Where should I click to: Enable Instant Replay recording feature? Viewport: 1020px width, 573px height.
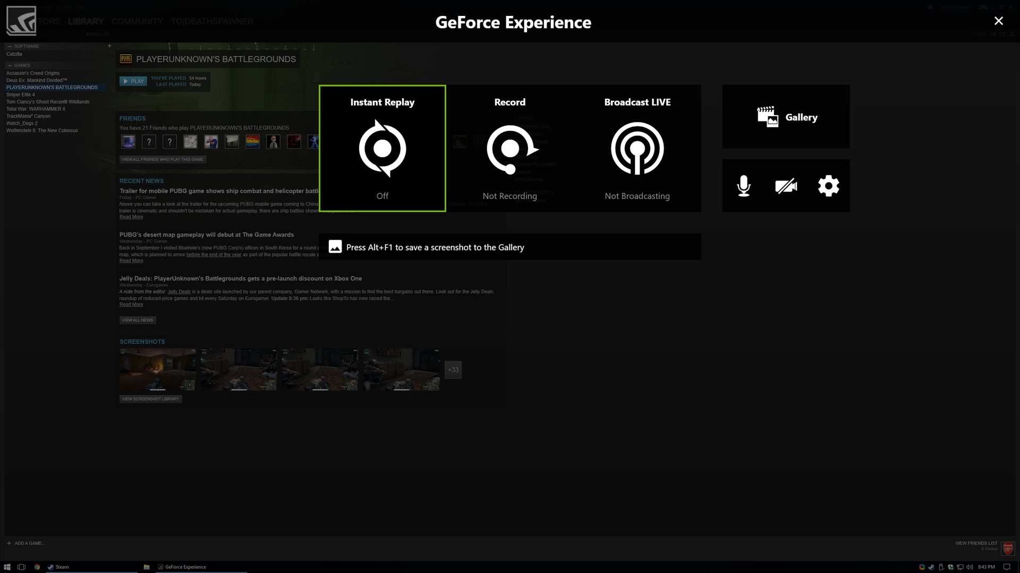tap(382, 147)
